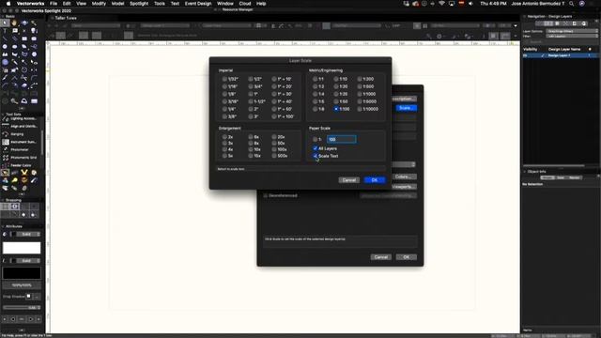Click the volume icon in menu bar

click(470, 4)
